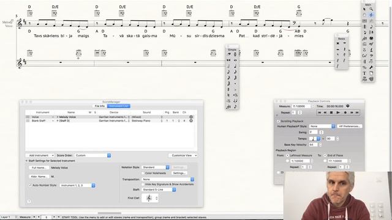392x220 pixels.
Task: Click the Base Key Velocity field
Action: [313, 145]
